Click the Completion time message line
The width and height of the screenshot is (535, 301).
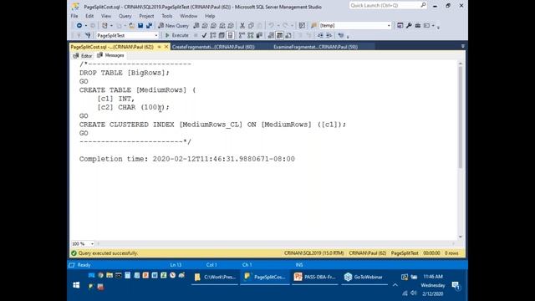point(187,159)
